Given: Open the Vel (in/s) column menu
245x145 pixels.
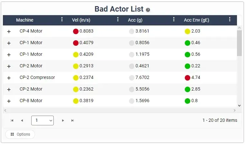Looking at the screenshot, I should 118,19.
